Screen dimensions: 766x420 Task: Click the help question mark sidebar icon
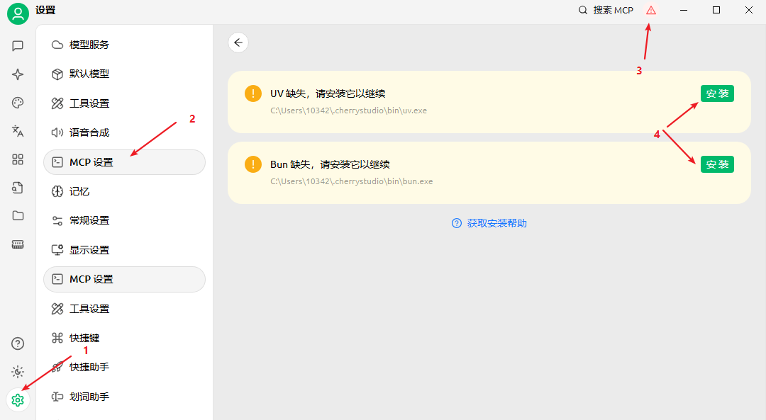[x=18, y=344]
